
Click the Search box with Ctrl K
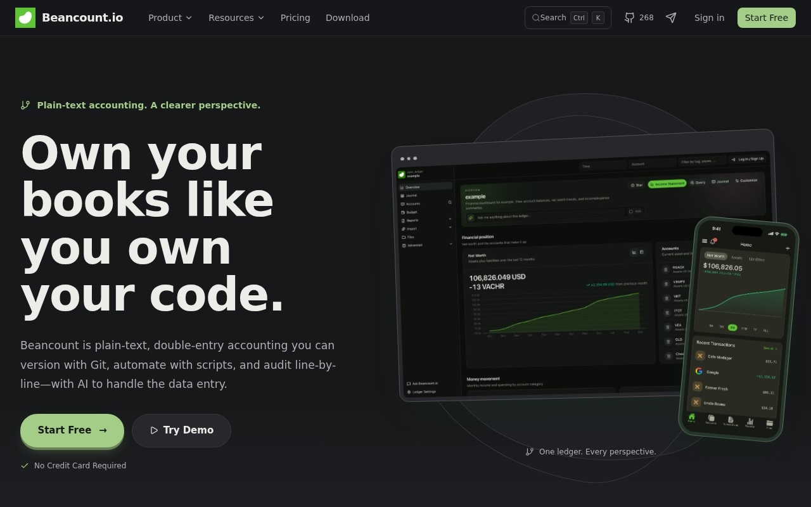[568, 18]
